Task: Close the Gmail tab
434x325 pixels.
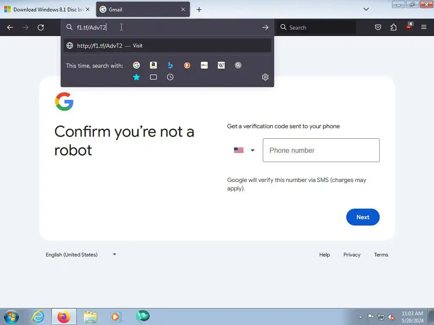Action: tap(183, 9)
